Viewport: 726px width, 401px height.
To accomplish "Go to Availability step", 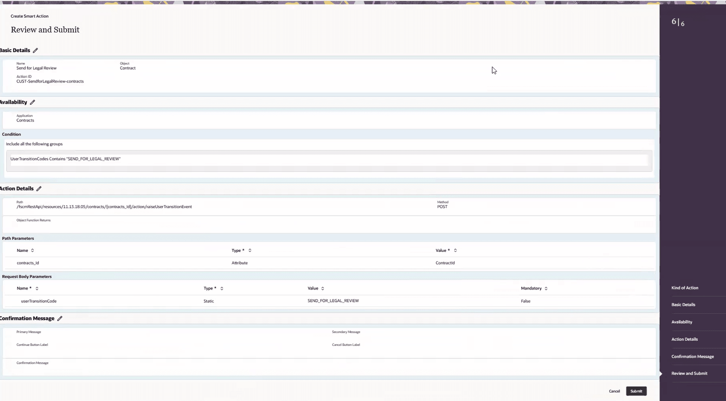I will pyautogui.click(x=682, y=322).
